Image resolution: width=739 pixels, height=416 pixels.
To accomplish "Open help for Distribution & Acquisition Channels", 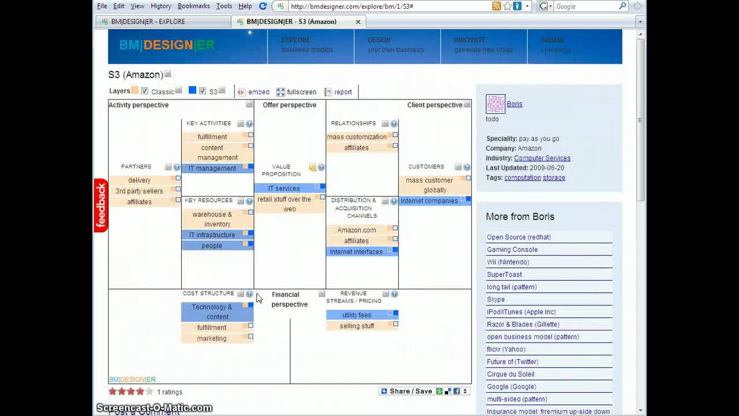I will click(394, 201).
